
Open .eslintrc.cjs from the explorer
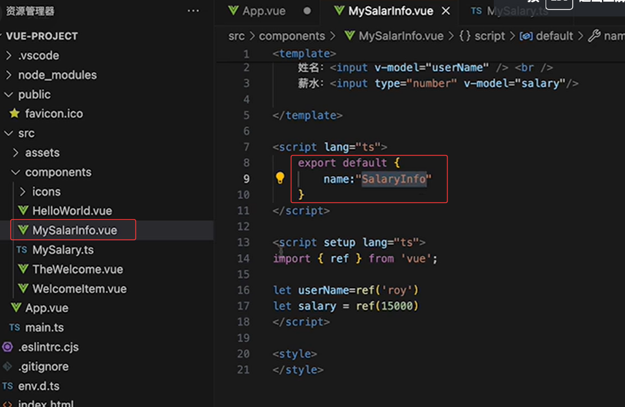pos(48,347)
